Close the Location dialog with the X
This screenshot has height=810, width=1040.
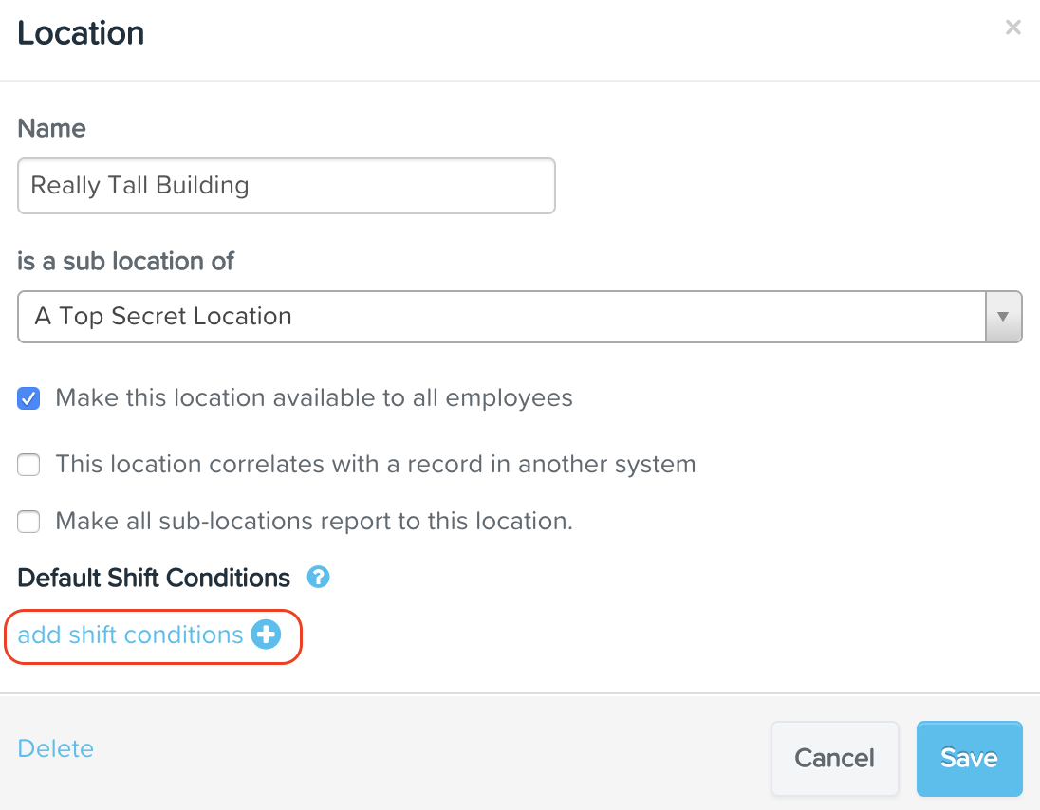coord(1012,28)
